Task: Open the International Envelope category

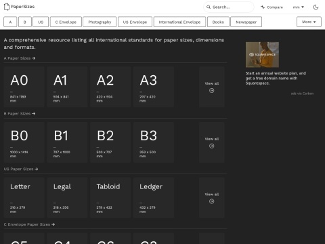Action: coord(179,22)
